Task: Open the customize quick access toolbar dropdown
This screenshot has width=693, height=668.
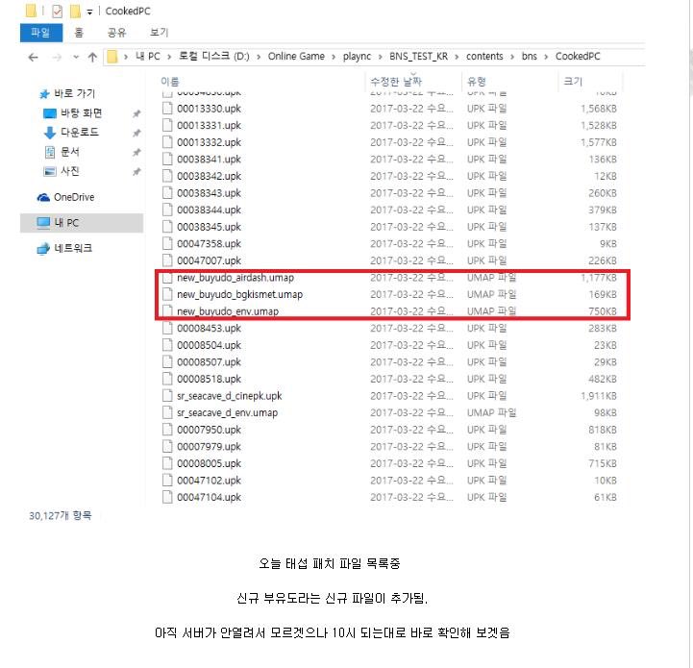Action: (89, 12)
